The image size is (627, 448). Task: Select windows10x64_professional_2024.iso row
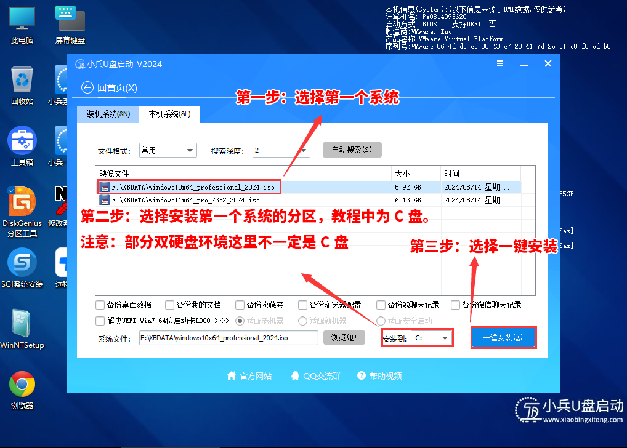tap(308, 187)
